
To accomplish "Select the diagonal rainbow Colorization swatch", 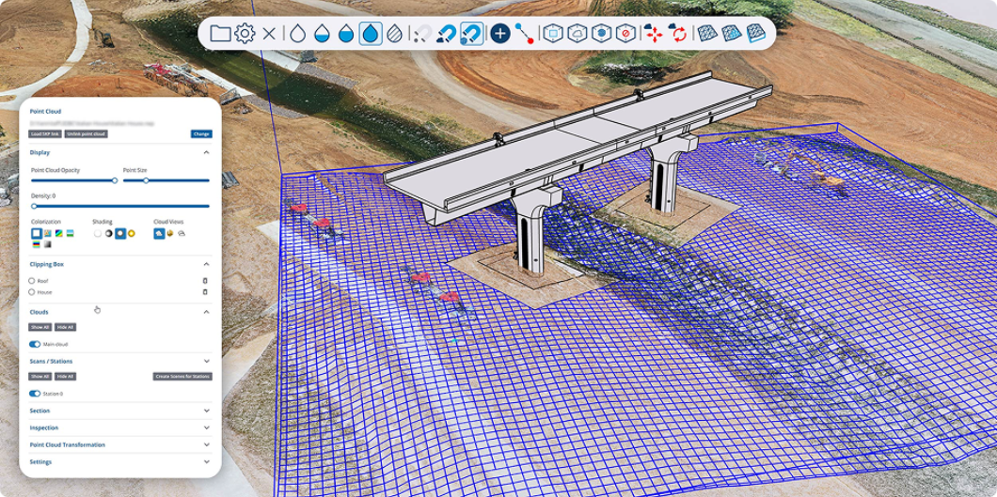I will tap(59, 233).
